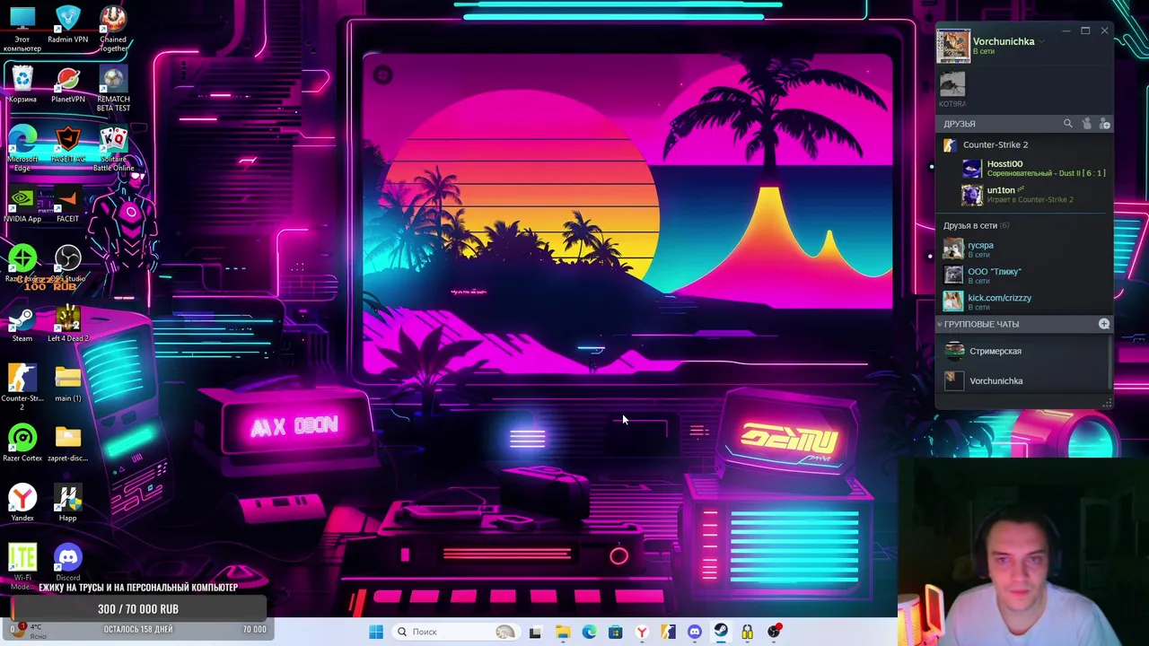Click the Vorchunichka profile avatar

(953, 46)
